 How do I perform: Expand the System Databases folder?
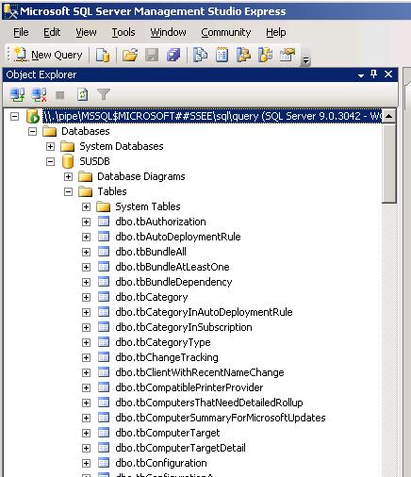[x=50, y=146]
